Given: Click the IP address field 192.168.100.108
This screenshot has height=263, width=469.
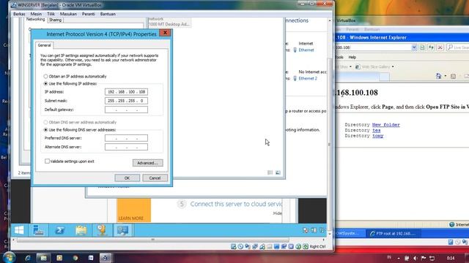Looking at the screenshot, I should tap(126, 92).
